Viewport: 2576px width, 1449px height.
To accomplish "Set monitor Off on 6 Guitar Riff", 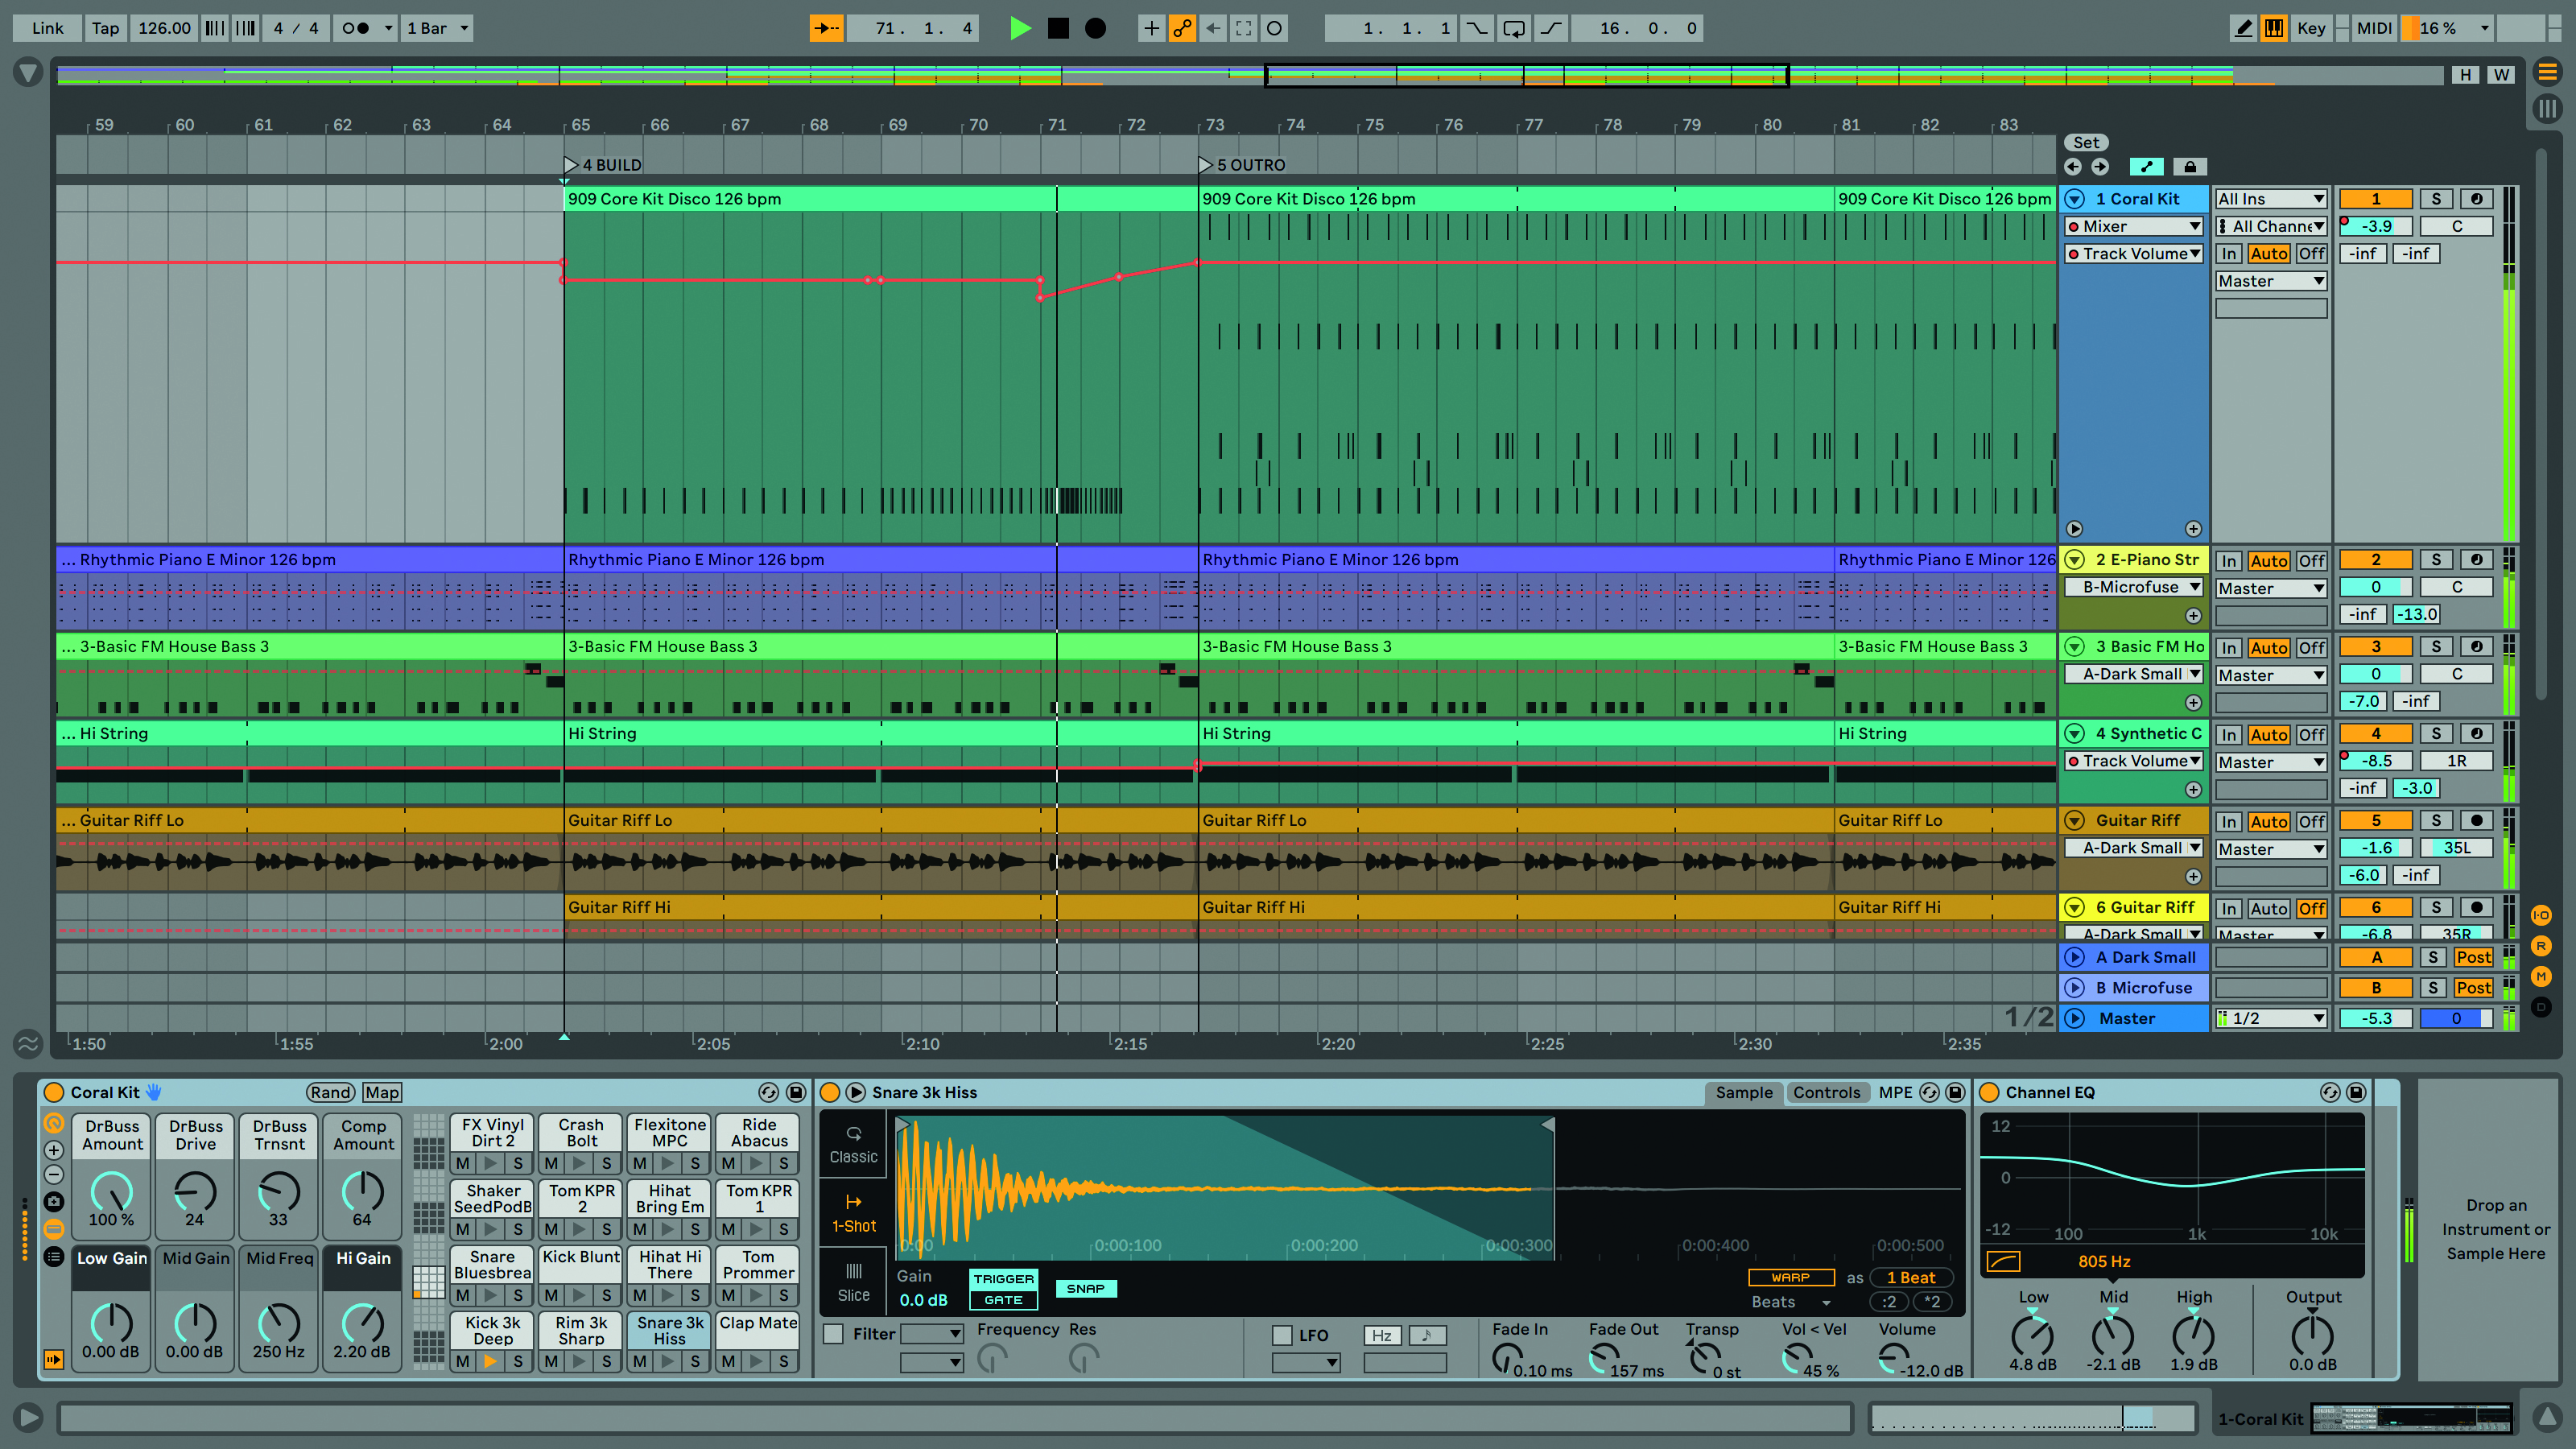I will (2310, 909).
